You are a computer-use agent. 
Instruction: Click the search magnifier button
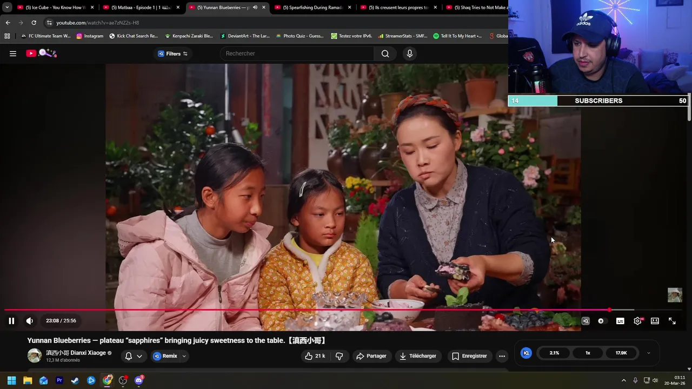click(x=385, y=53)
